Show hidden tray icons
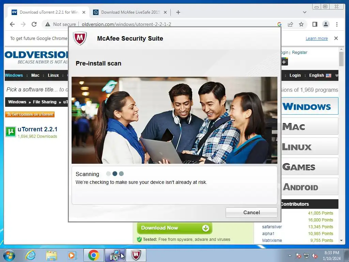This screenshot has height=262, width=349. point(290,256)
